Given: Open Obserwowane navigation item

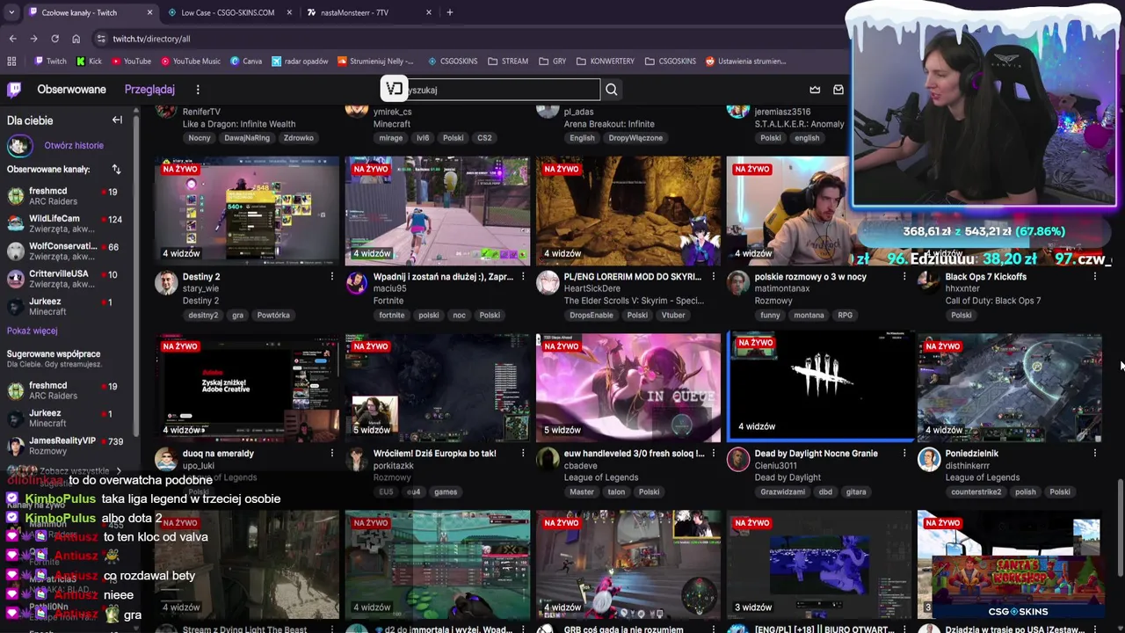Looking at the screenshot, I should pyautogui.click(x=71, y=90).
